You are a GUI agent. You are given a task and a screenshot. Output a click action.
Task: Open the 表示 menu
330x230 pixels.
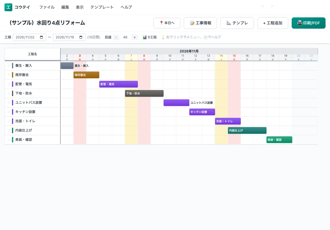(x=79, y=7)
